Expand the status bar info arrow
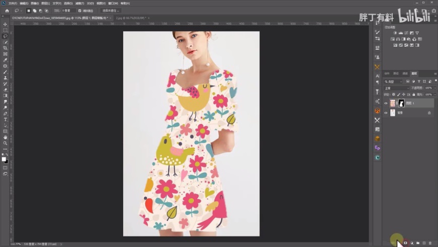 coord(61,244)
